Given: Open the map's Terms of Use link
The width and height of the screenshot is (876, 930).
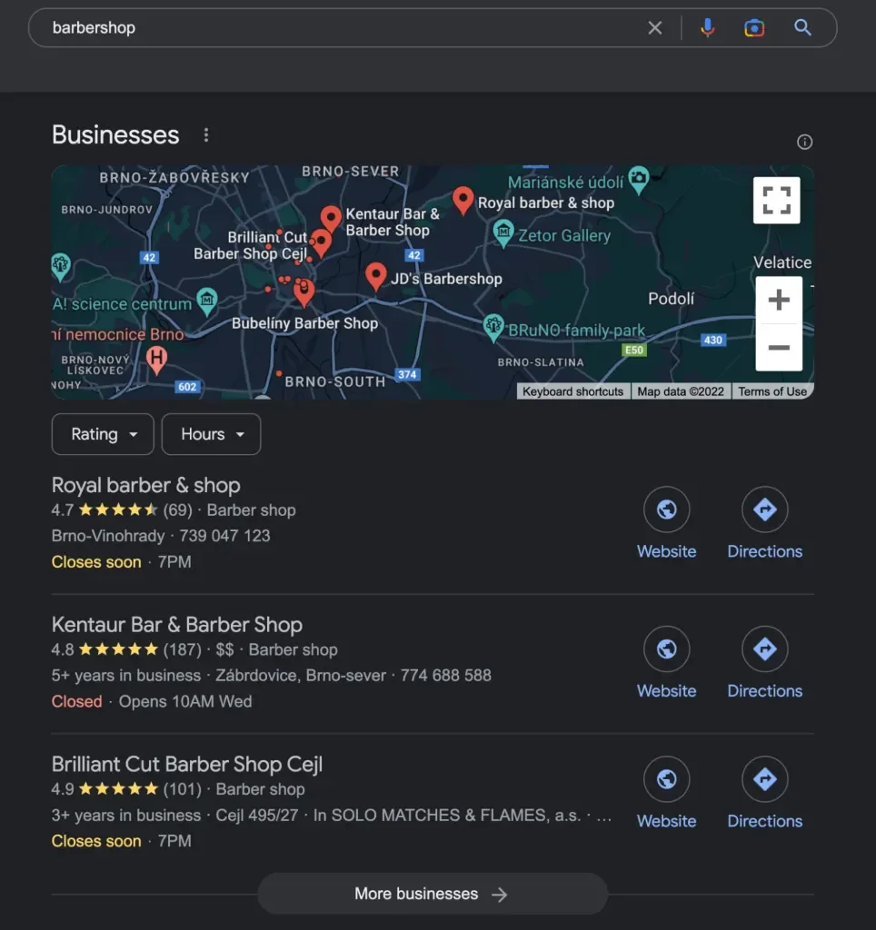Looking at the screenshot, I should click(x=771, y=391).
